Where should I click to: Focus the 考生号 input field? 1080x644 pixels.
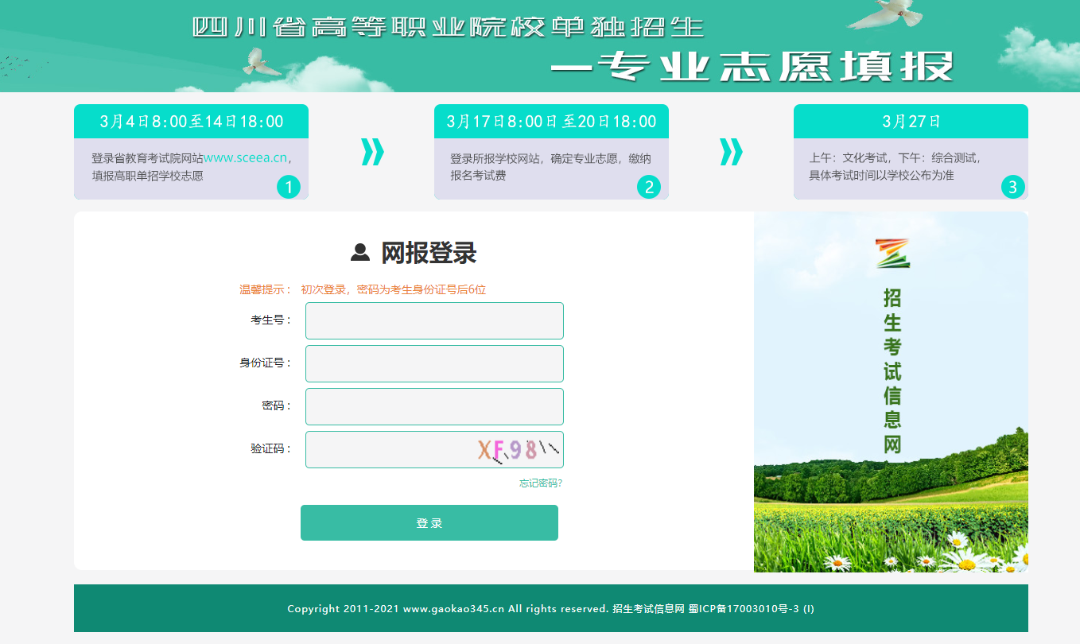(x=434, y=320)
